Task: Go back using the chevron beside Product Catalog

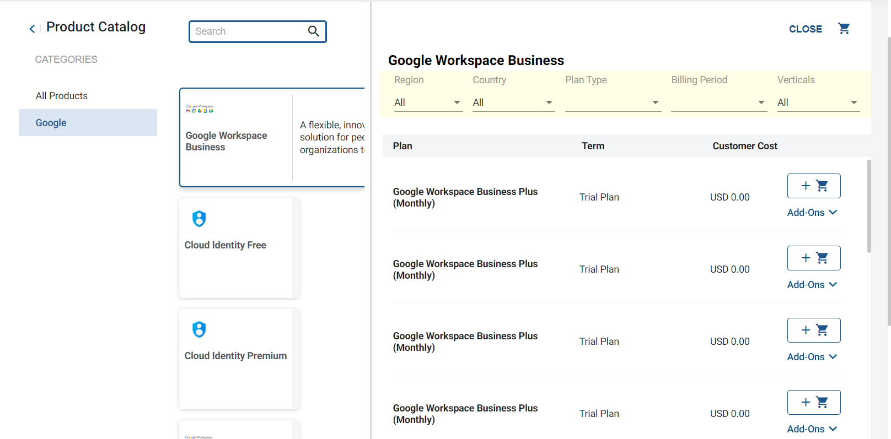Action: click(32, 29)
